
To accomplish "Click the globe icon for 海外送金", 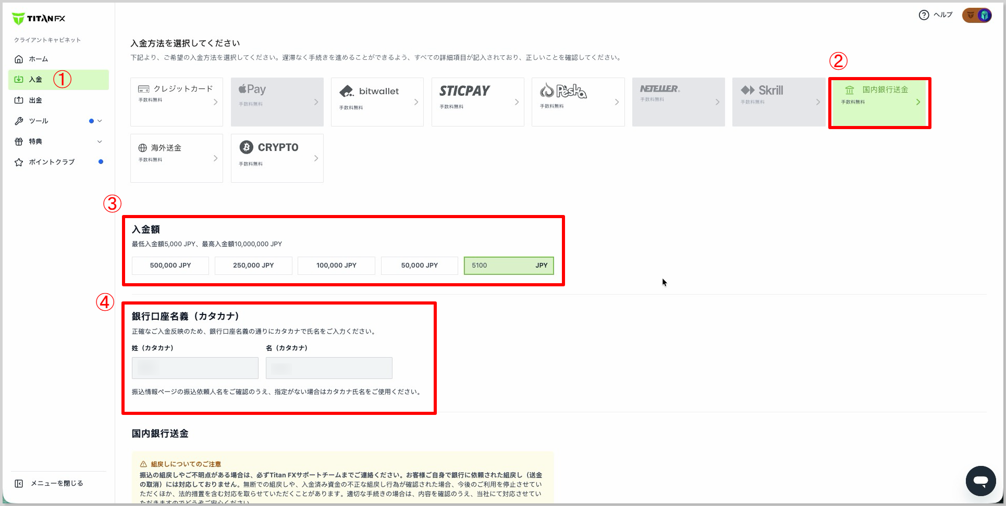I will tap(142, 148).
